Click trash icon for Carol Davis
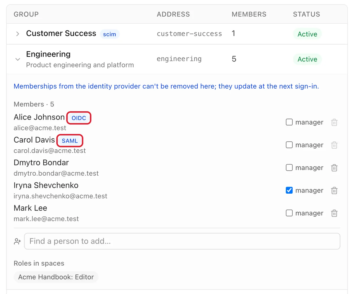354x294 pixels. (x=334, y=145)
